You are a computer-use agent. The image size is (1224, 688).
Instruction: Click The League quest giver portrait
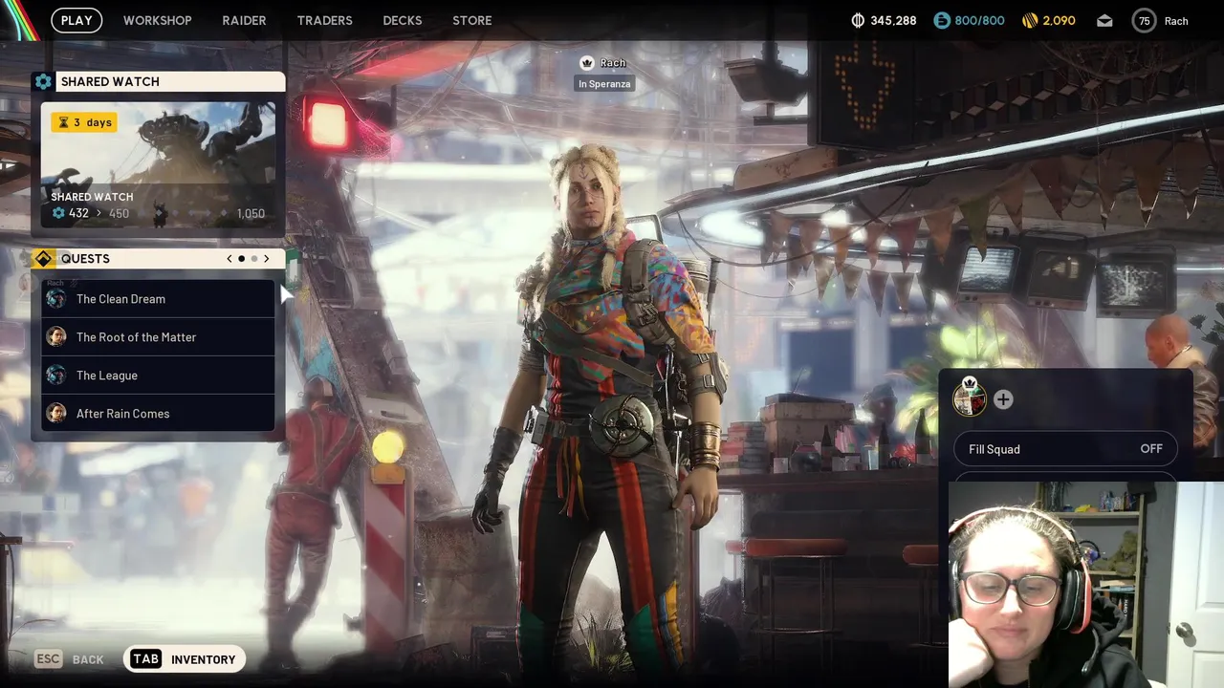click(x=56, y=376)
